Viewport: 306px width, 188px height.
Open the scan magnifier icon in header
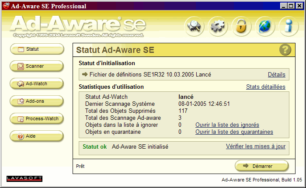[x=194, y=26]
